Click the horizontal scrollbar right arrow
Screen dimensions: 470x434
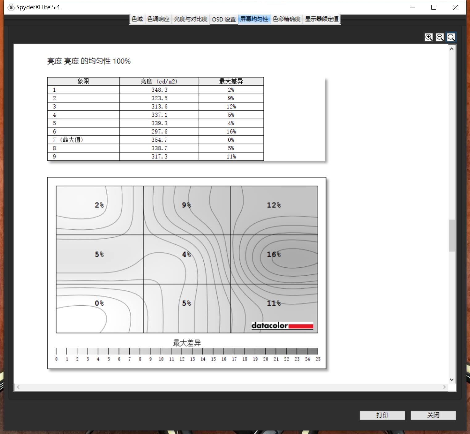pos(444,387)
